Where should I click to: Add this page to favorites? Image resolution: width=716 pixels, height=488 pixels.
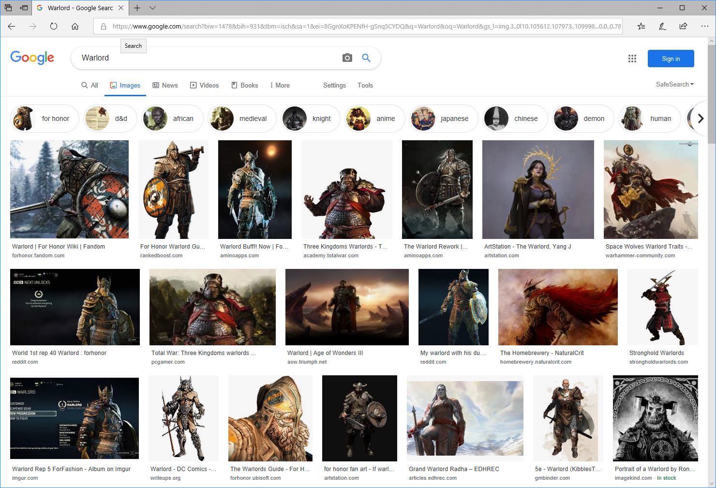pyautogui.click(x=641, y=27)
